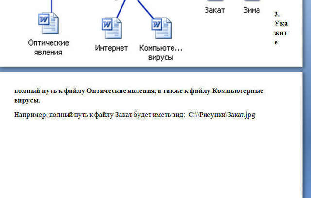This screenshot has width=311, height=198.
Task: Click the bold word 'вирусы.' on second line
Action: click(27, 100)
